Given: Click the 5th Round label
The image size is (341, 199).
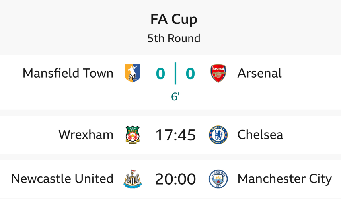Looking at the screenshot, I should [173, 38].
